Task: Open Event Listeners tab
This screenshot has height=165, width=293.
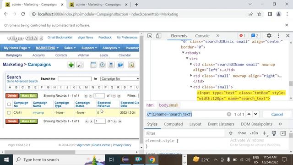Action: coord(221,124)
